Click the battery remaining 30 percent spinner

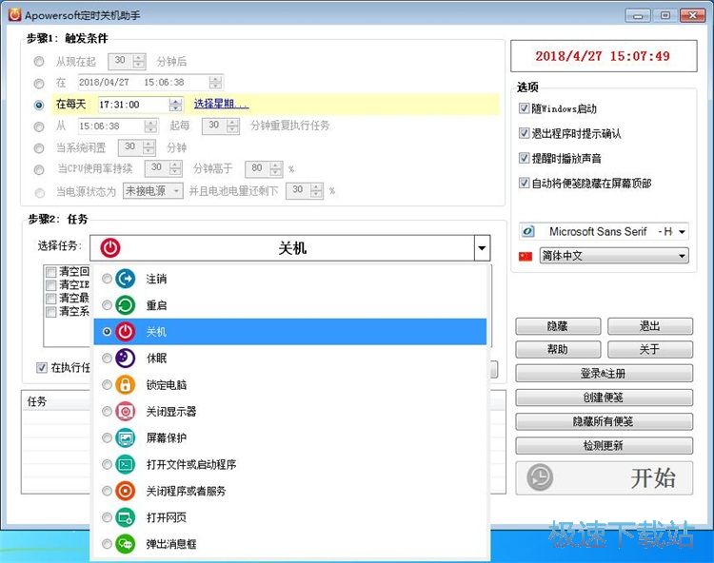(x=316, y=190)
